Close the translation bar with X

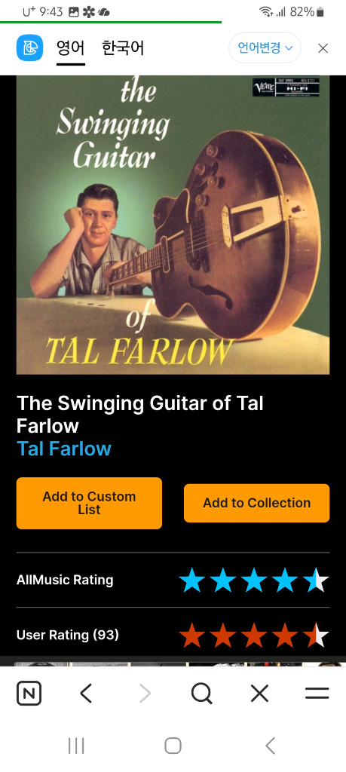pyautogui.click(x=323, y=47)
